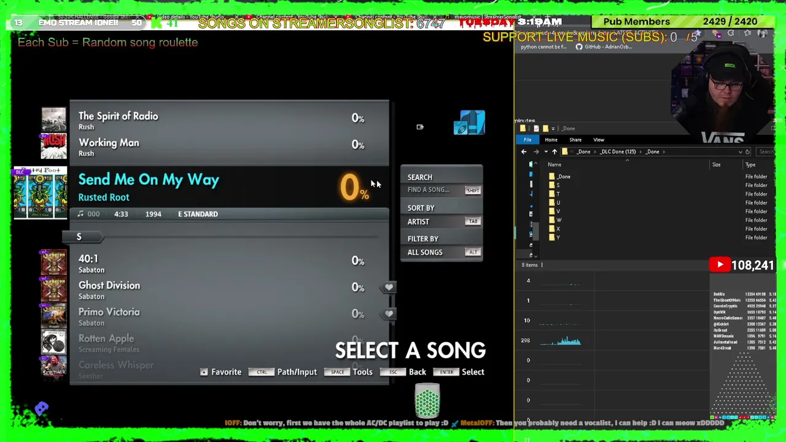
Task: Open the Home ribbon tab in File Explorer
Action: coord(551,140)
